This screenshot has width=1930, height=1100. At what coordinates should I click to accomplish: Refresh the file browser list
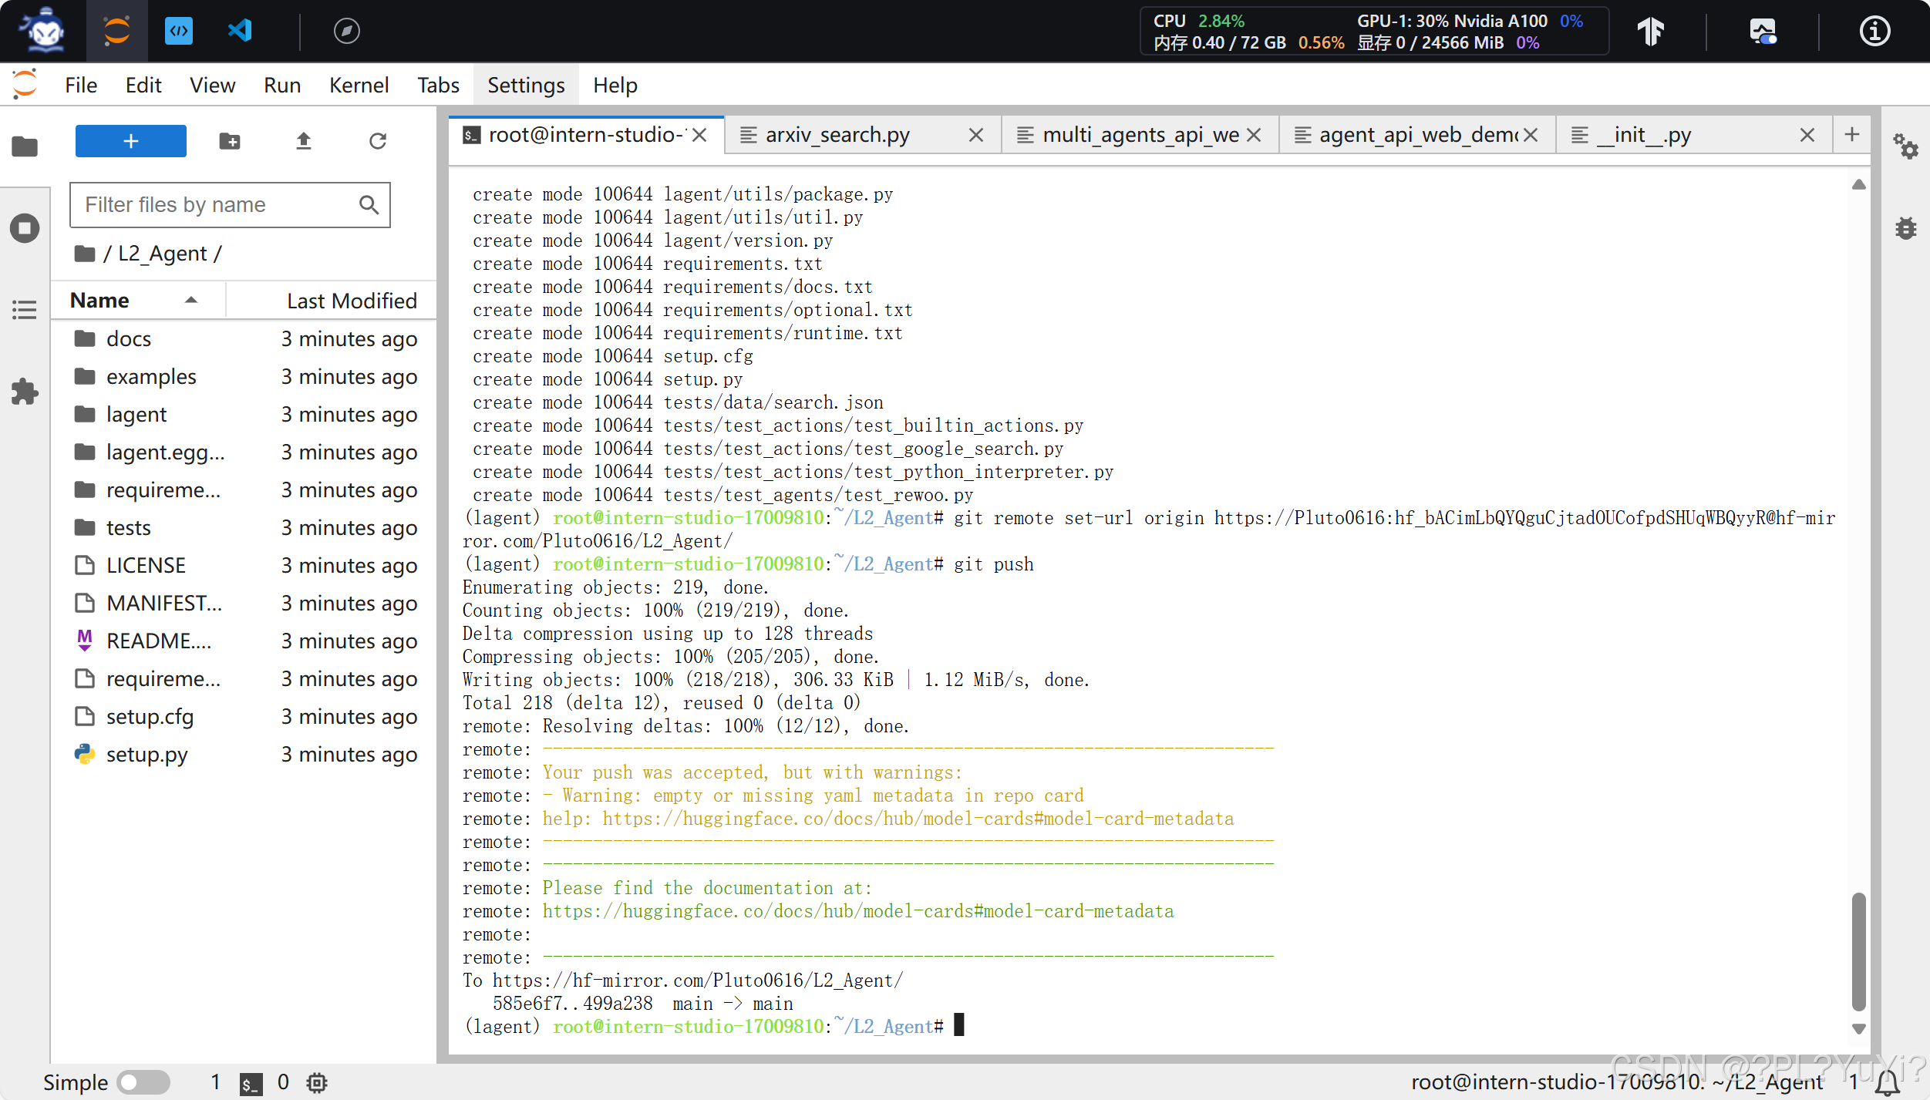pos(378,141)
